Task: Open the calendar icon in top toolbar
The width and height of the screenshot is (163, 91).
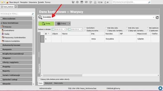Action: (82, 2)
